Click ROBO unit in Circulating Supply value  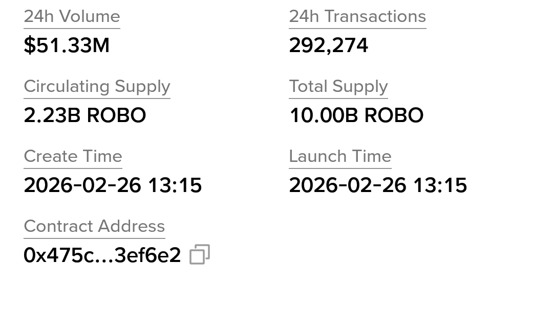[x=116, y=115]
